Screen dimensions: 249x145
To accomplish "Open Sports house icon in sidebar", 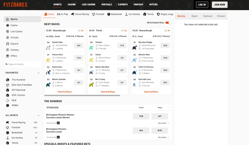I will point(7,19).
